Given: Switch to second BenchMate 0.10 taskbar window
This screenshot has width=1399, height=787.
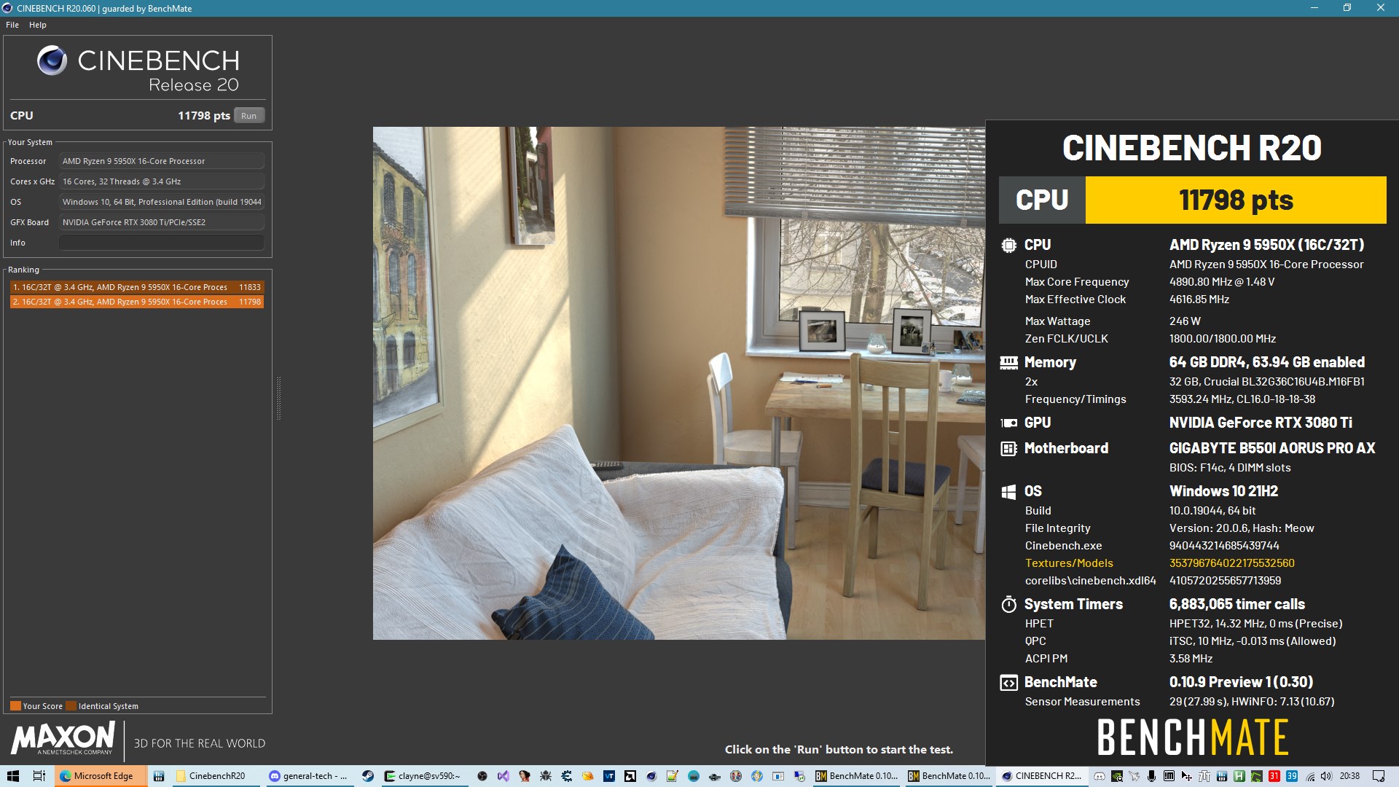Looking at the screenshot, I should (x=949, y=776).
